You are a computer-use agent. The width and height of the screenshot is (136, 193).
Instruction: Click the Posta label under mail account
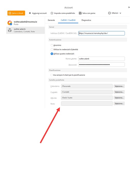(16, 24)
